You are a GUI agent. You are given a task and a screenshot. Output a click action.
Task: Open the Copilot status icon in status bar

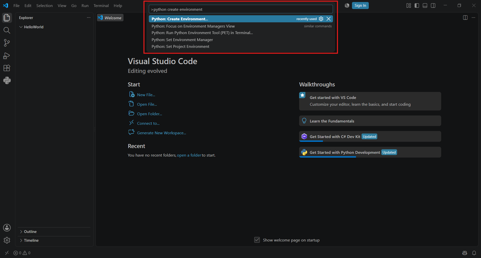pyautogui.click(x=465, y=253)
